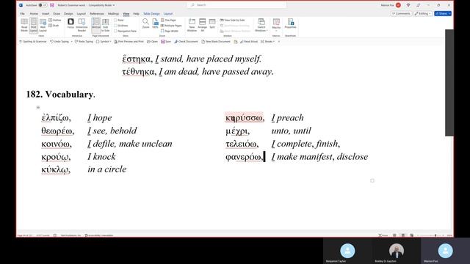Switch to Web Layout view

43,25
